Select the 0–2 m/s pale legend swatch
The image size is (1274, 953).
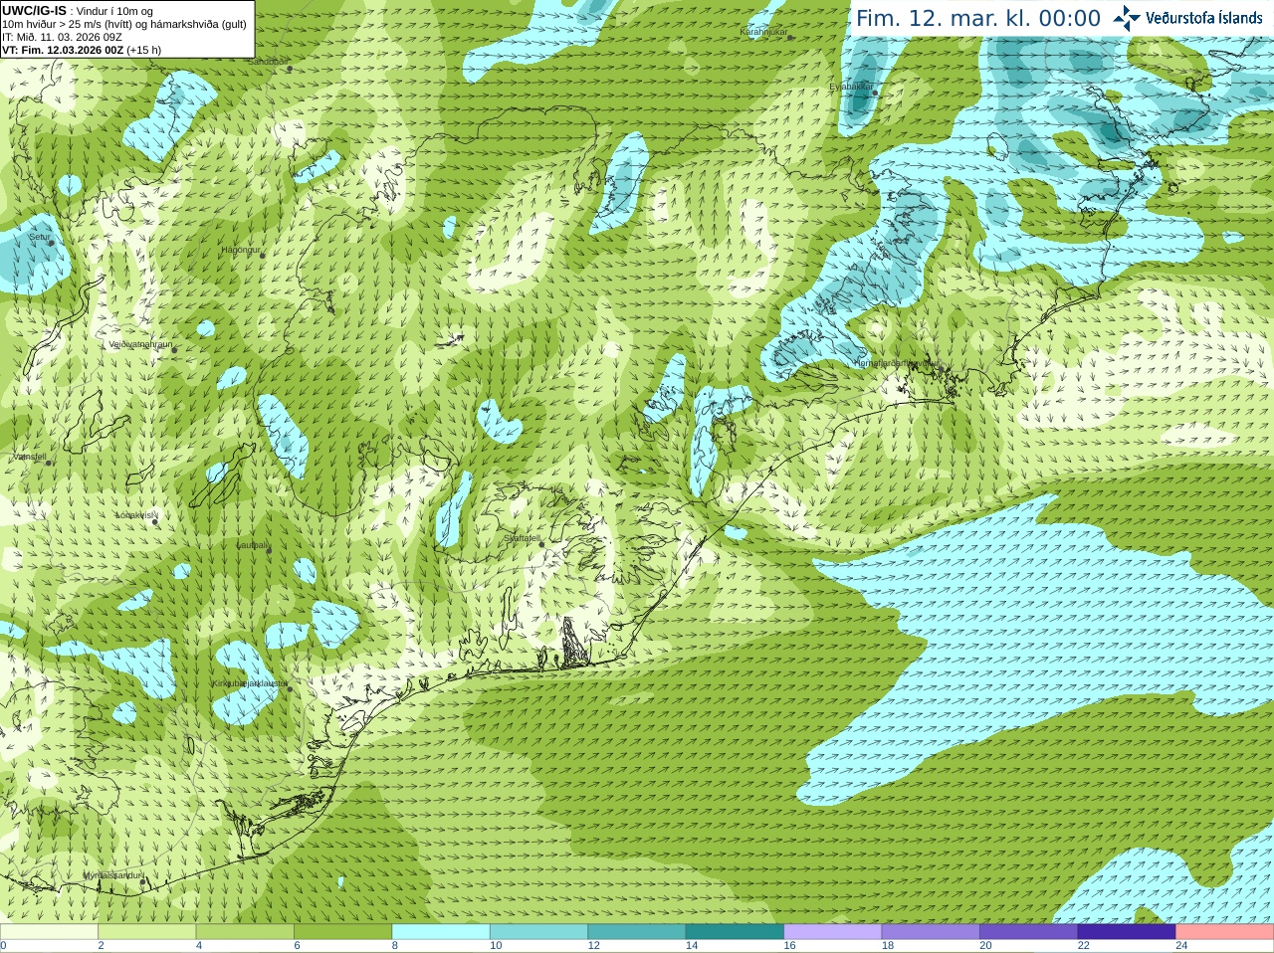pyautogui.click(x=49, y=932)
